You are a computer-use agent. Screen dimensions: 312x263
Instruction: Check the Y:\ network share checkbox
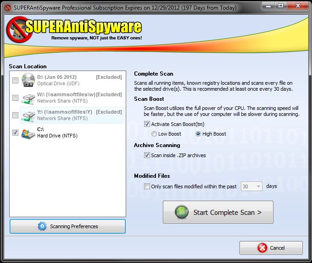click(x=15, y=115)
